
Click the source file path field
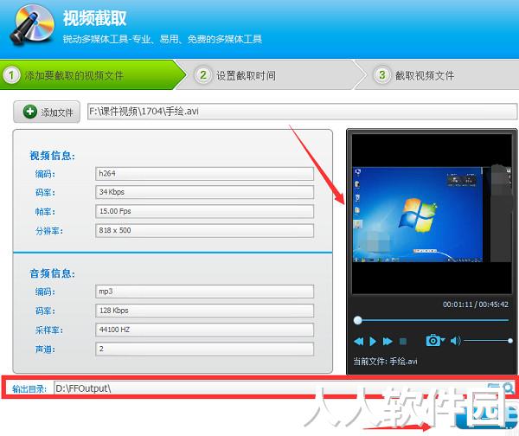pos(302,112)
